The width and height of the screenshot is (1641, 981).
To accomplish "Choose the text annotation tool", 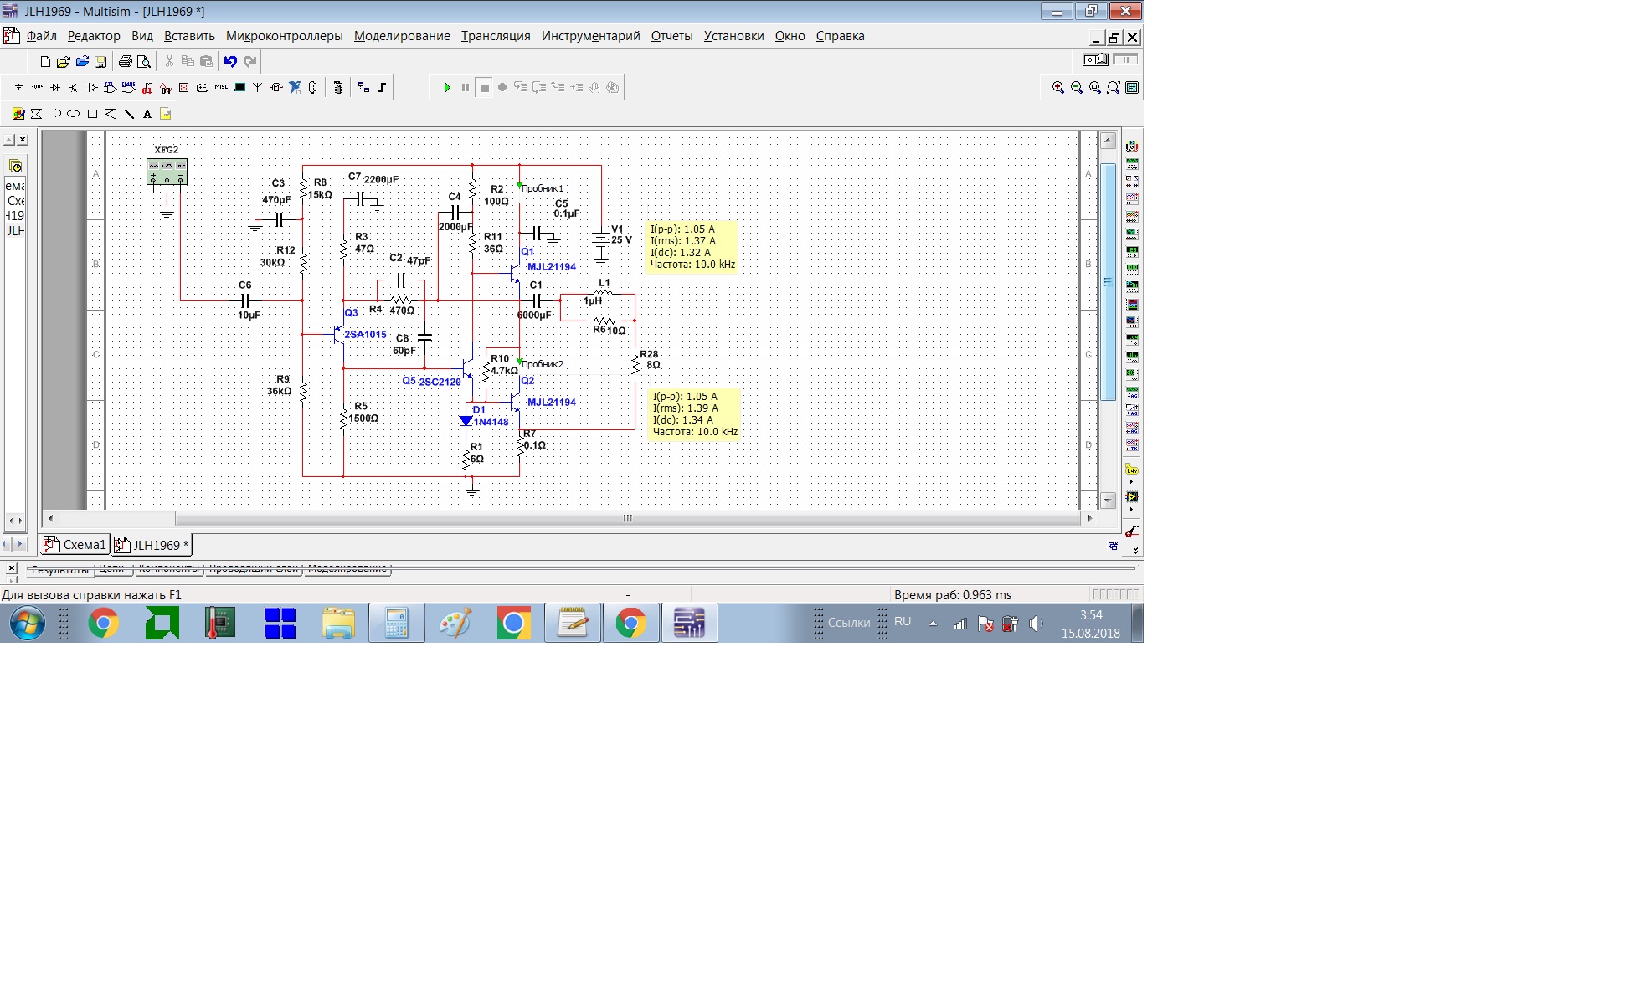I will point(147,114).
